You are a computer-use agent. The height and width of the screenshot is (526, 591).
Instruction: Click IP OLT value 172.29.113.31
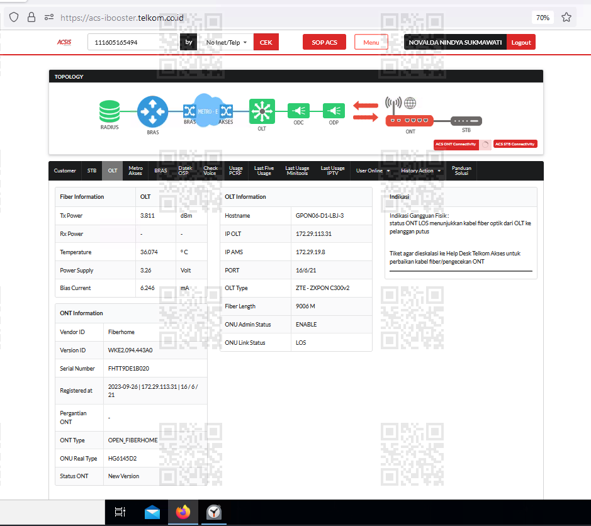[313, 234]
